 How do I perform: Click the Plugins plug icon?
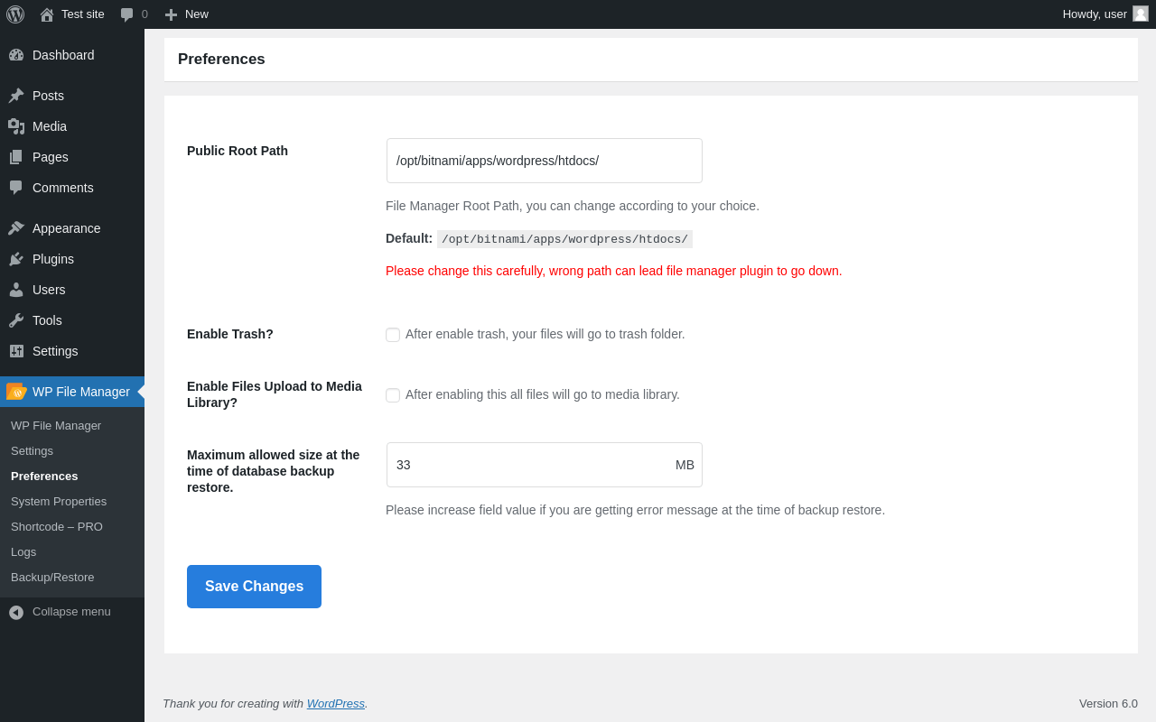click(16, 259)
